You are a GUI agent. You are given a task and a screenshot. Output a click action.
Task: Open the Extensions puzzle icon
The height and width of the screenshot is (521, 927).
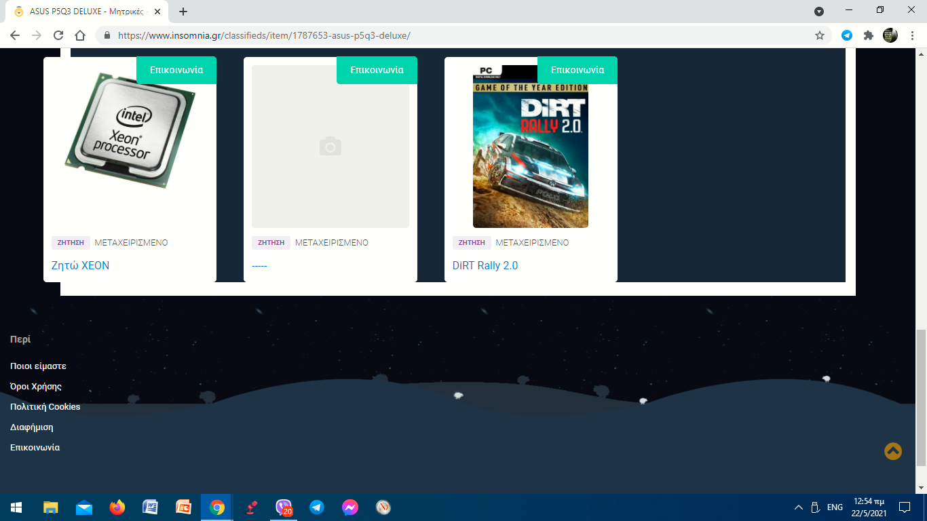coord(868,35)
